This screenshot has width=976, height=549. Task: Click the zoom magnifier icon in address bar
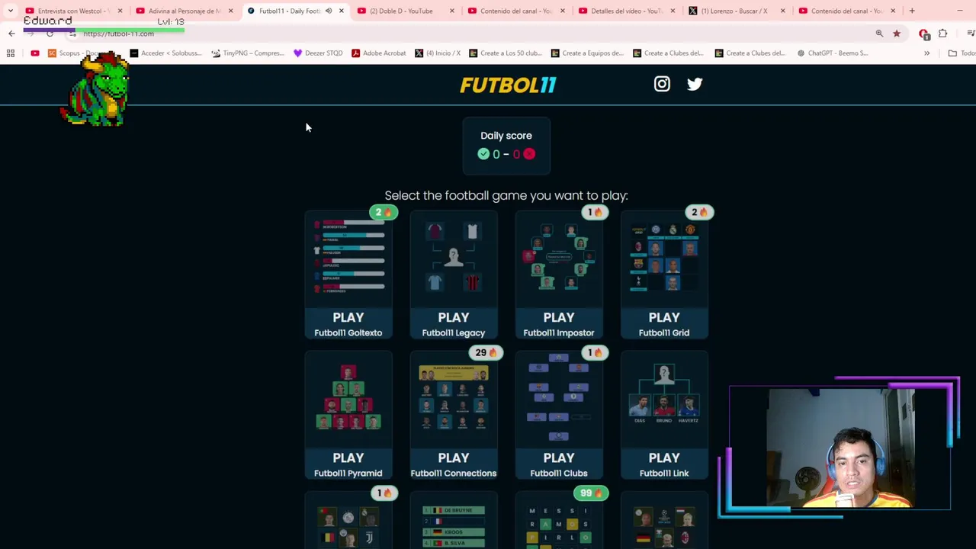[879, 34]
